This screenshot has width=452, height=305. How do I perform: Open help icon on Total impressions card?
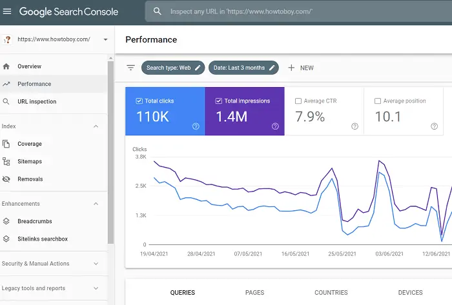click(x=275, y=126)
